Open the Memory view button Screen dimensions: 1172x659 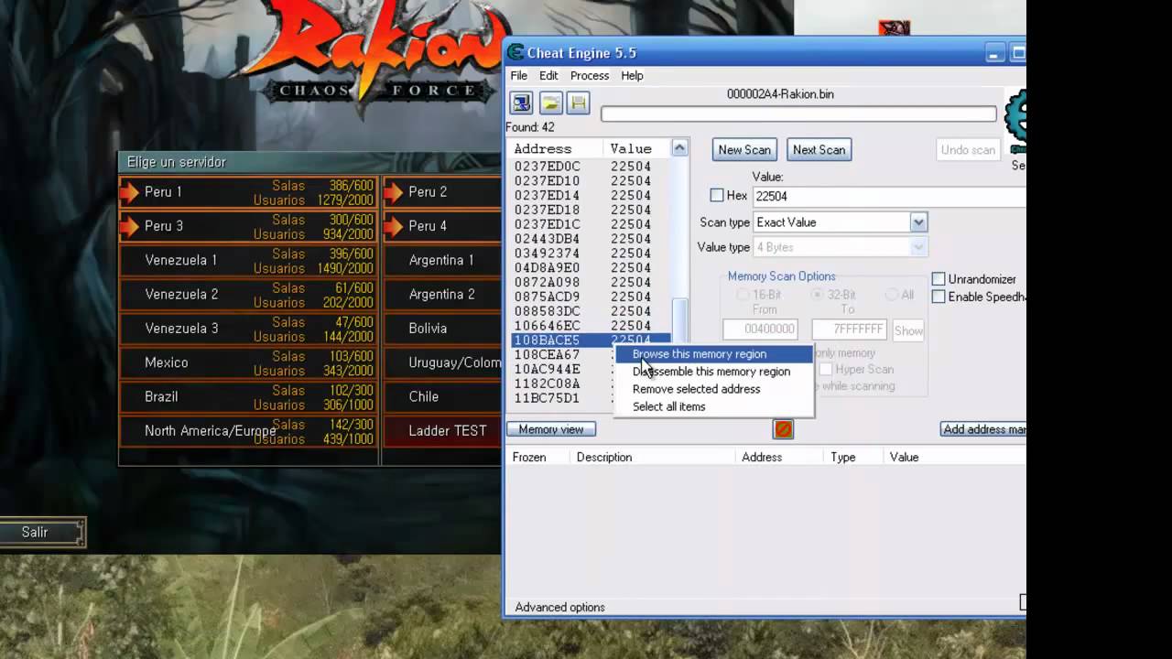coord(551,429)
